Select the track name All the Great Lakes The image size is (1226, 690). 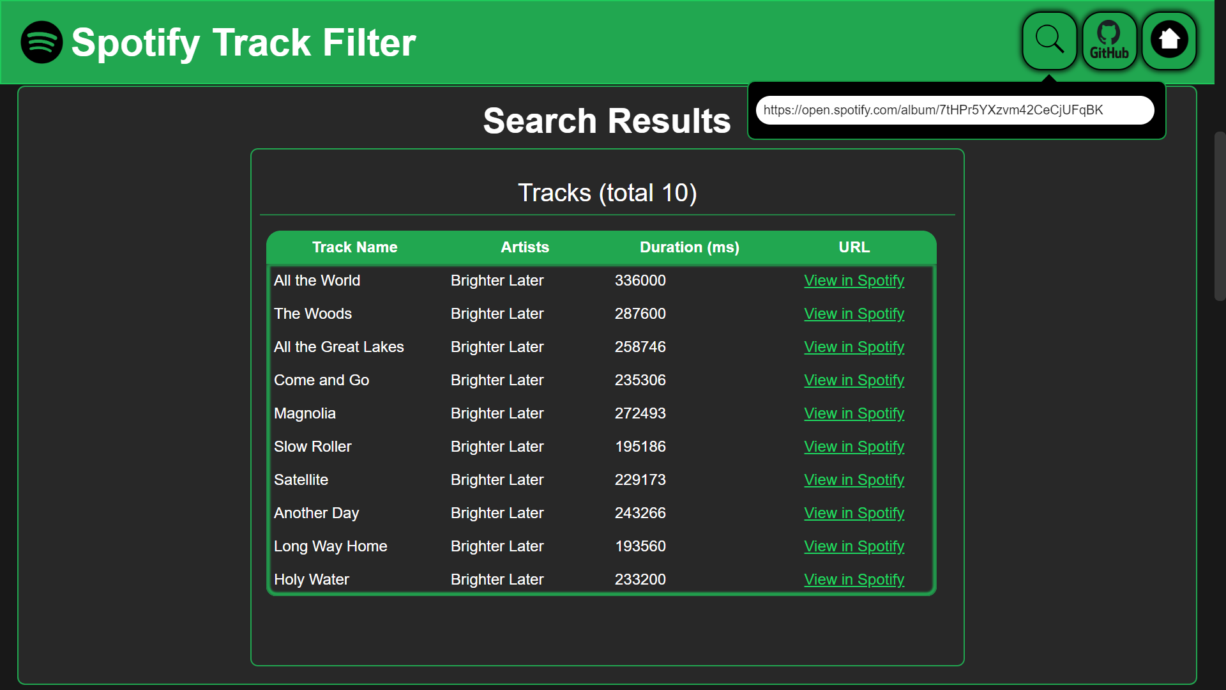tap(338, 347)
